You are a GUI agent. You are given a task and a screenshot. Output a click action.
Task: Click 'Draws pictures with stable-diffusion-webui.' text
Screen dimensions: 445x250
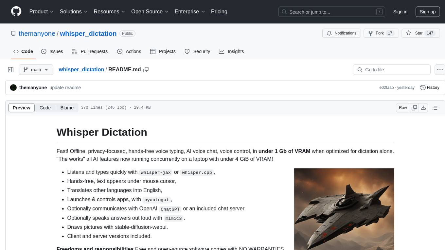(117, 227)
